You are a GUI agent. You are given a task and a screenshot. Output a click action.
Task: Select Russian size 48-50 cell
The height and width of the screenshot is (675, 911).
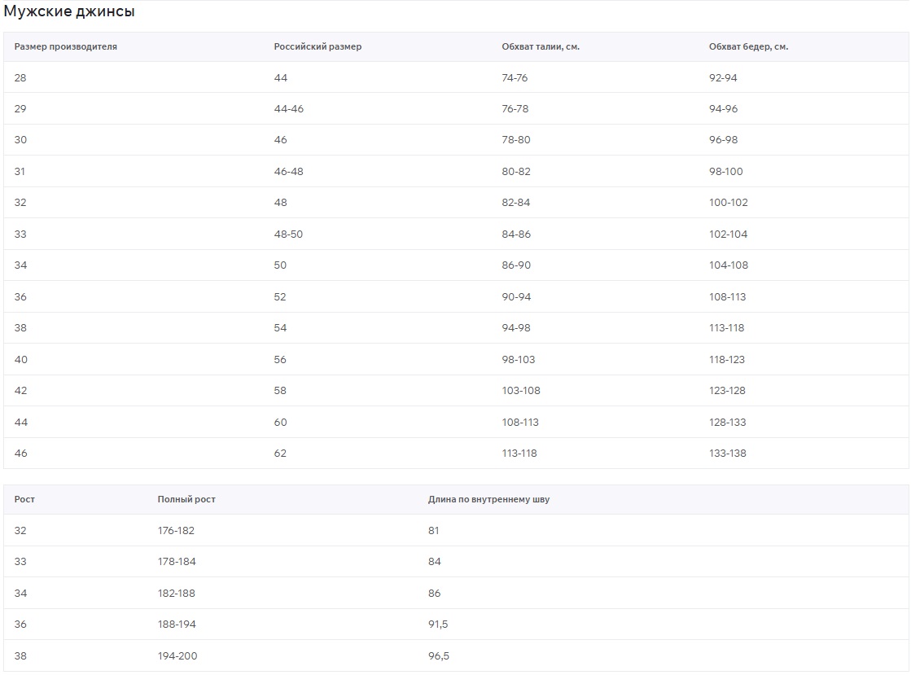pos(288,234)
